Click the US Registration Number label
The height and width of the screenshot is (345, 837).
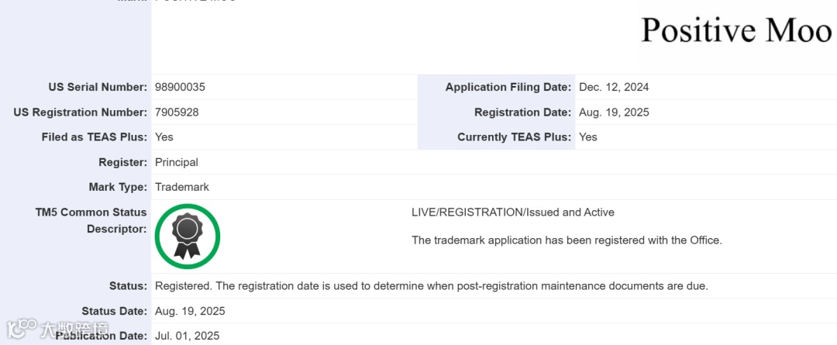click(x=81, y=112)
